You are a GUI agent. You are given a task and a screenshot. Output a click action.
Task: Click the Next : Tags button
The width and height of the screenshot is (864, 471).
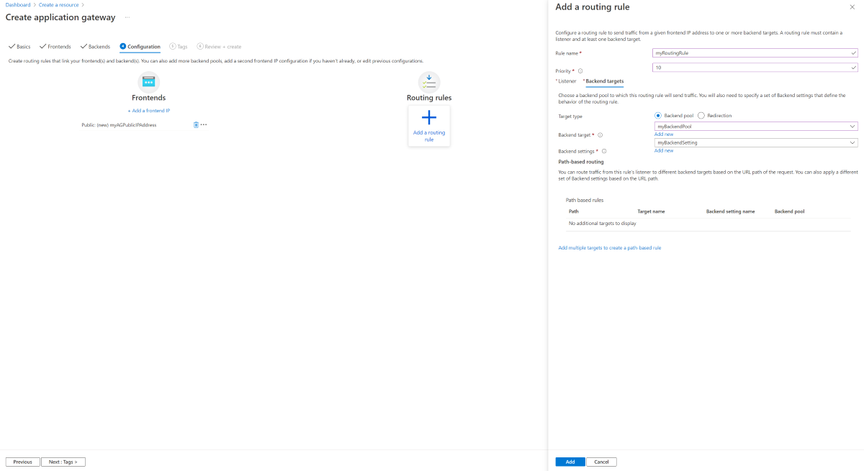pyautogui.click(x=63, y=462)
